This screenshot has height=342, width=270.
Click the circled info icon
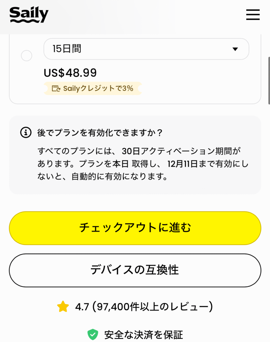(25, 133)
